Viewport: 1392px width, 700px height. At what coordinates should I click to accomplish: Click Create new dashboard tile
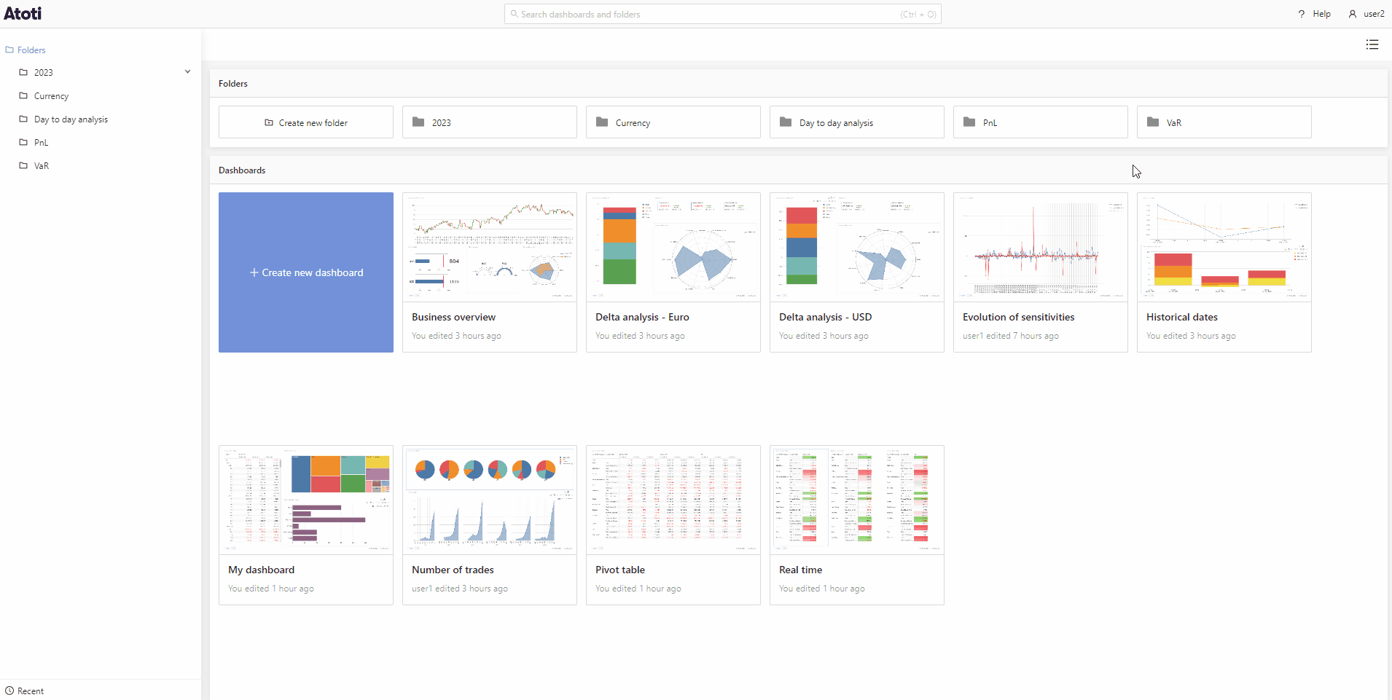click(306, 272)
